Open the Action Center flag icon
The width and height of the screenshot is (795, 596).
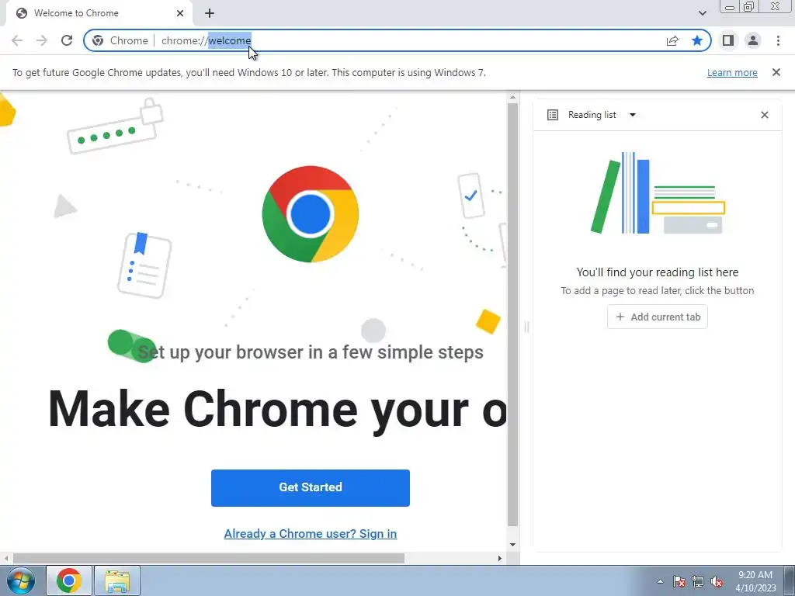[x=679, y=581]
